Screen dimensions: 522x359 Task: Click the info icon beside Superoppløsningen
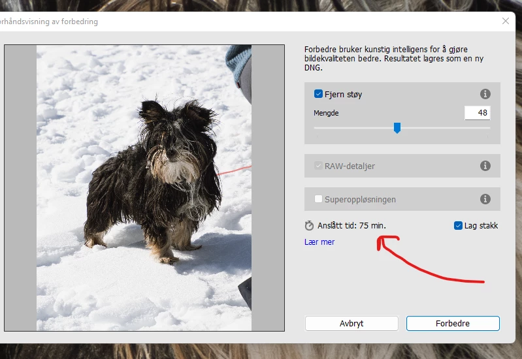pos(485,199)
